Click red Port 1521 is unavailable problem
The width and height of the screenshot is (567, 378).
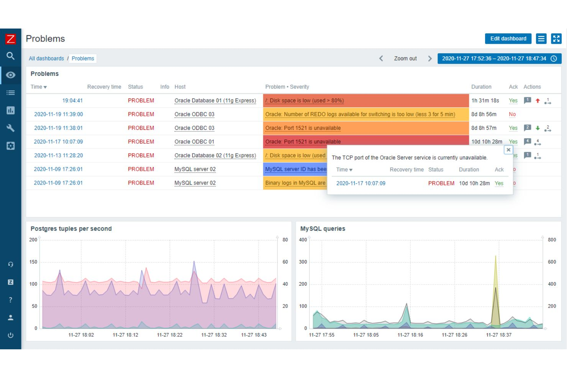coord(303,142)
